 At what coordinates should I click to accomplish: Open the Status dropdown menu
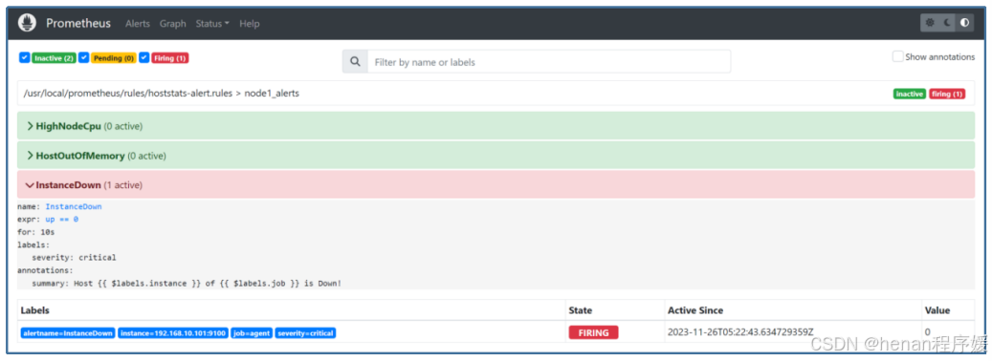click(x=212, y=23)
